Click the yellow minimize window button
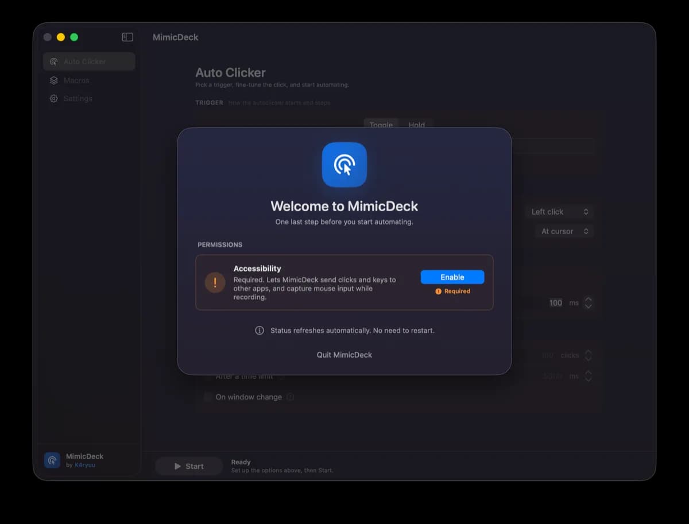 point(61,37)
